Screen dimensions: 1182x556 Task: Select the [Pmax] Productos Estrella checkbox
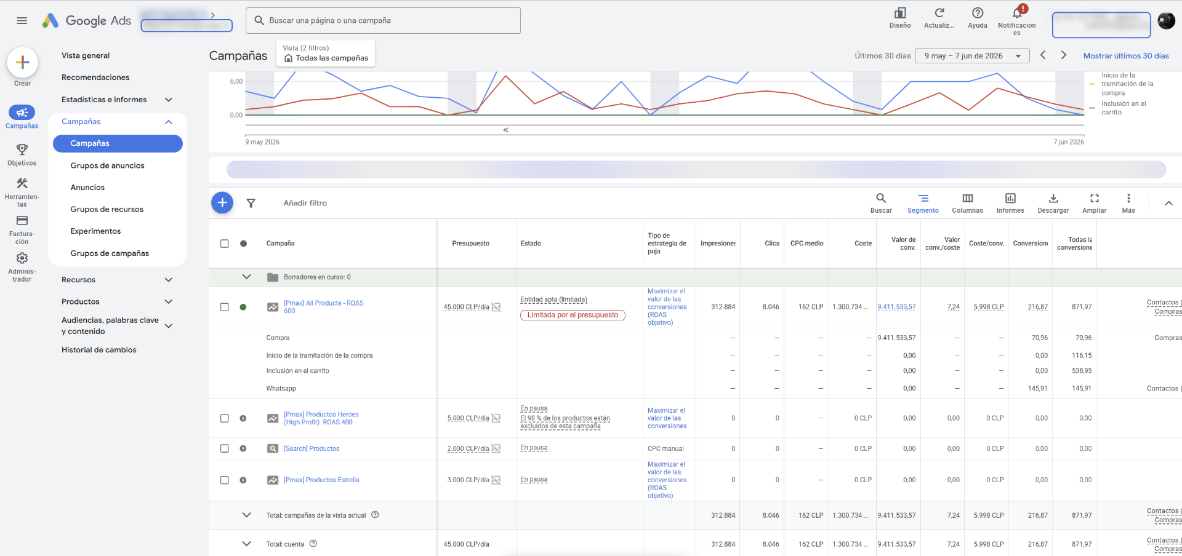[x=225, y=480]
